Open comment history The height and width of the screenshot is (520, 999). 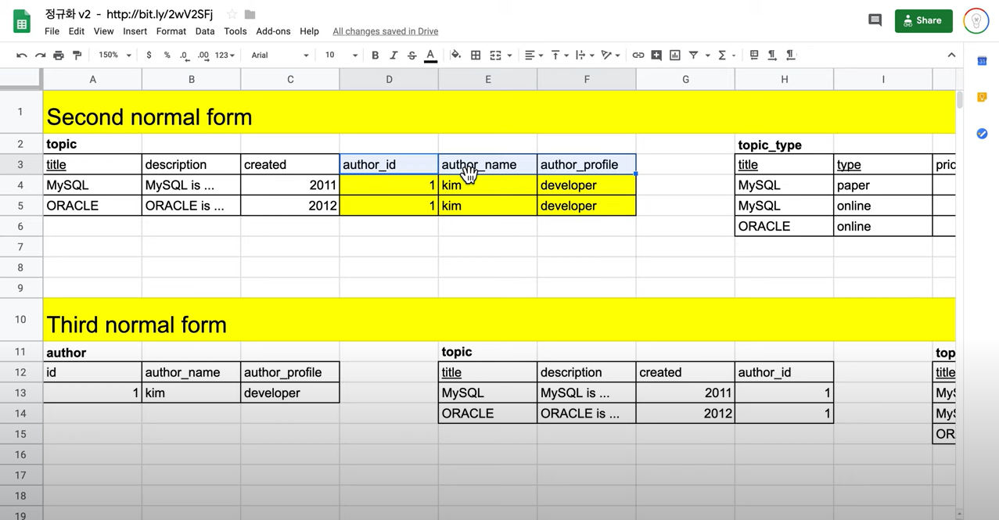tap(875, 20)
